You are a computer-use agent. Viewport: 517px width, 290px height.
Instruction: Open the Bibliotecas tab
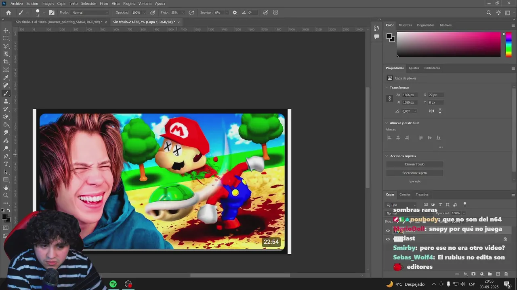coord(432,68)
